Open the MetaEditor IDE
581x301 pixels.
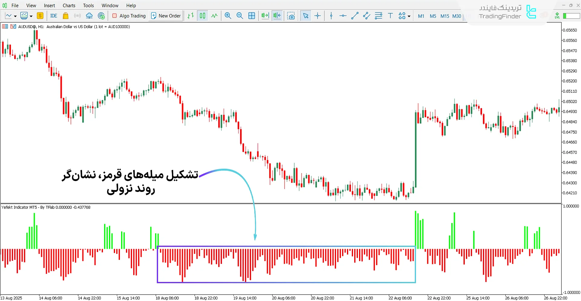[54, 16]
